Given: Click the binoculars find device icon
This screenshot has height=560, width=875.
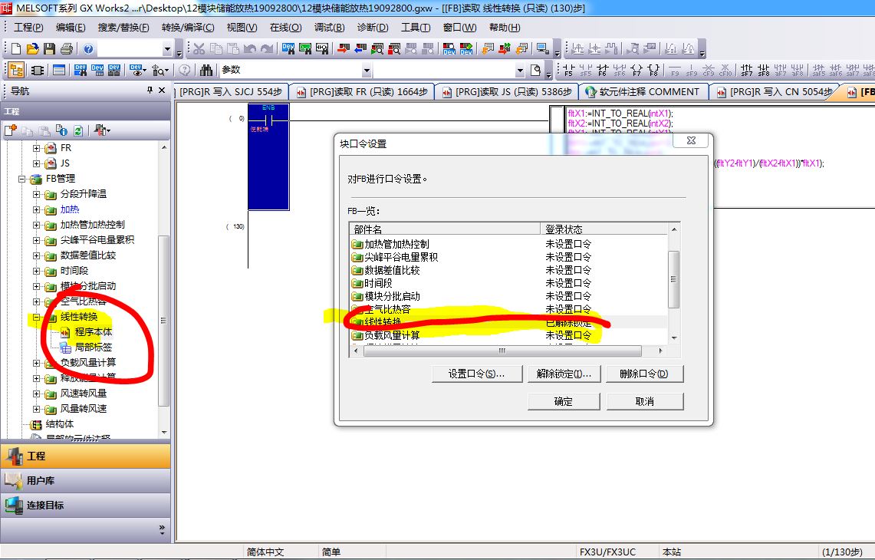Looking at the screenshot, I should 206,71.
